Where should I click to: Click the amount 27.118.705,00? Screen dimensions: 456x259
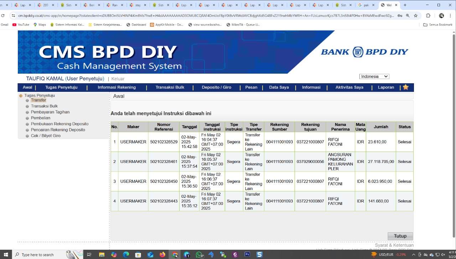click(381, 162)
